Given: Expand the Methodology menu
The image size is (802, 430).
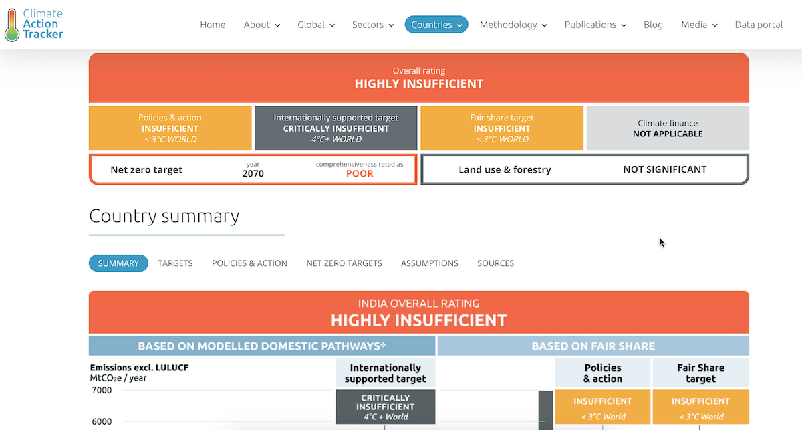Looking at the screenshot, I should tap(513, 25).
